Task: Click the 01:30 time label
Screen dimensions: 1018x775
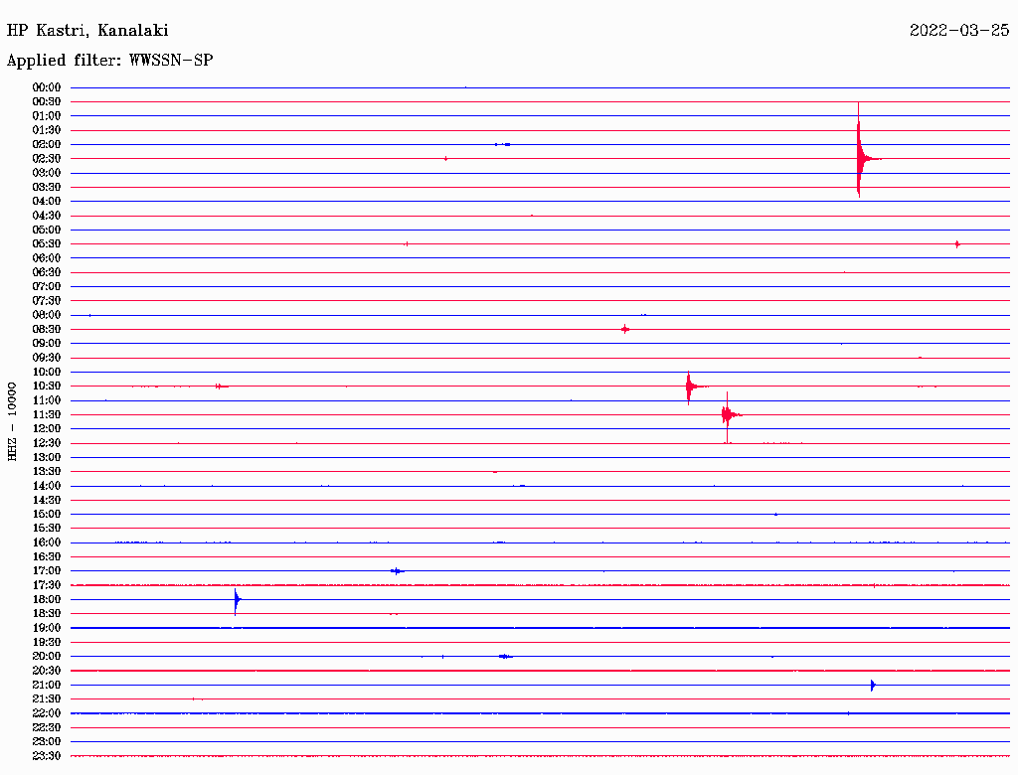Action: 47,130
